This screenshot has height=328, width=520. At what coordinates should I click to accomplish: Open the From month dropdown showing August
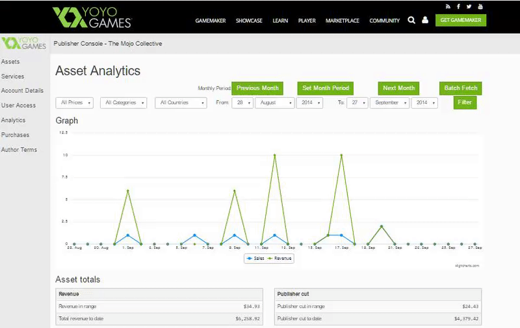pos(274,103)
